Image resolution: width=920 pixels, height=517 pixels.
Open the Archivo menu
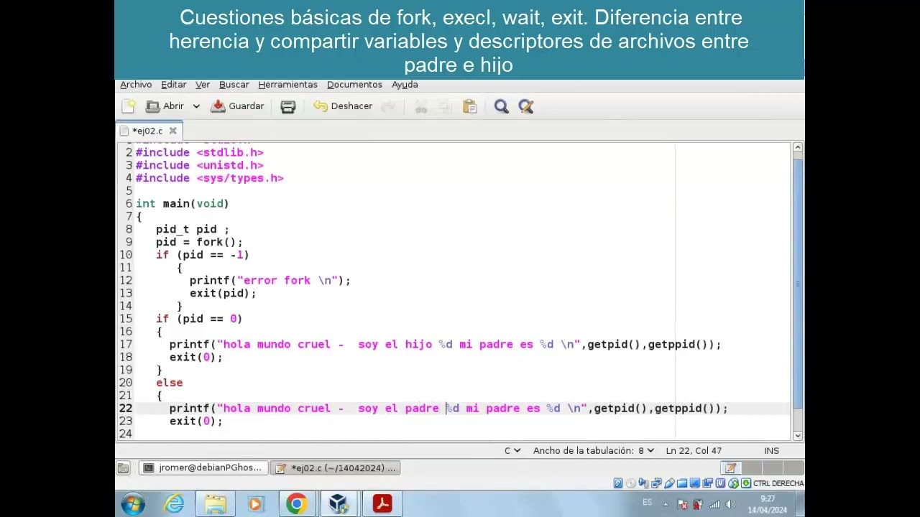coord(136,85)
